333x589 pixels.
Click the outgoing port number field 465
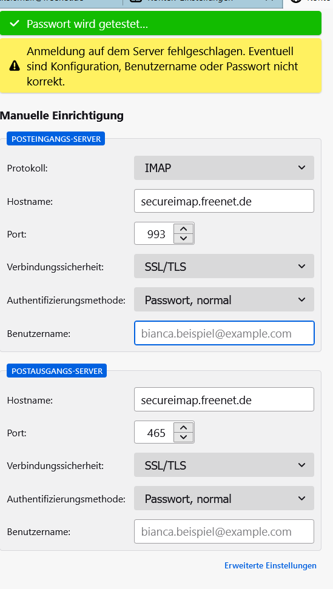tap(154, 433)
